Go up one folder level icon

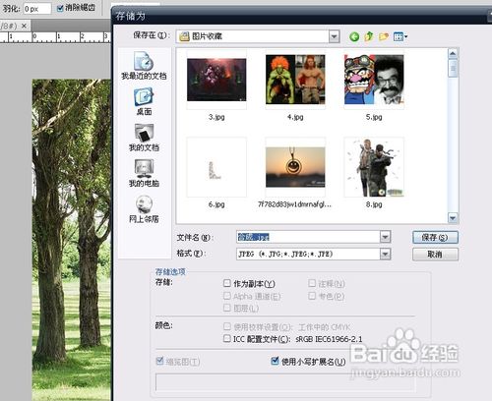pos(369,36)
